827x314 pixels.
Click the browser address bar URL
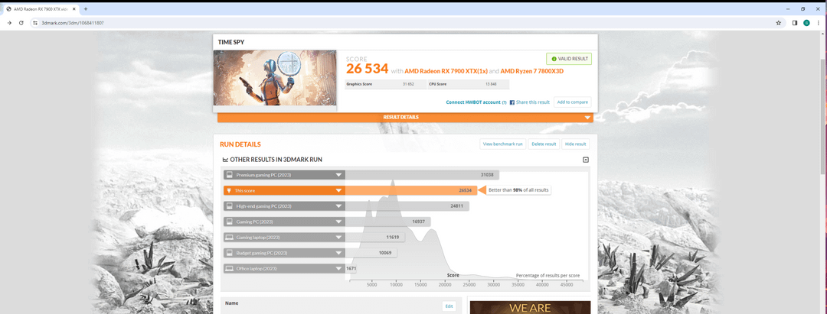tap(72, 23)
